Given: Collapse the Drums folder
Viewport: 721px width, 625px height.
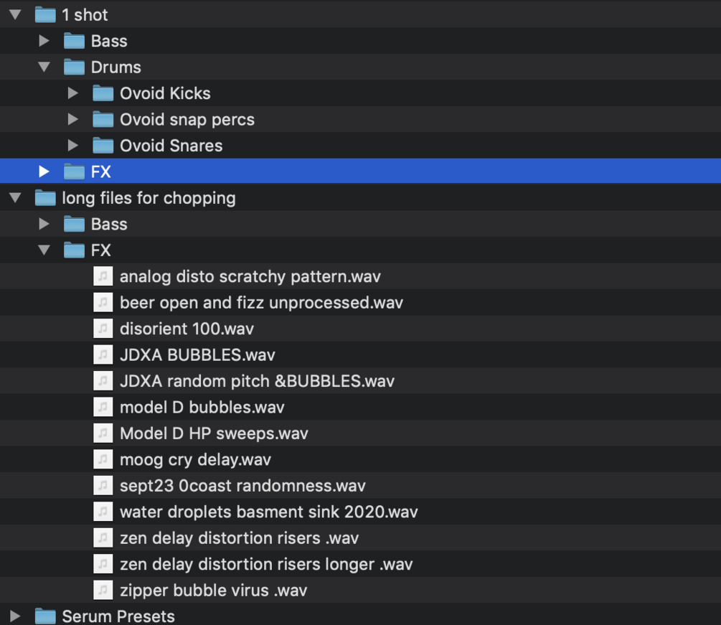Looking at the screenshot, I should [x=44, y=67].
